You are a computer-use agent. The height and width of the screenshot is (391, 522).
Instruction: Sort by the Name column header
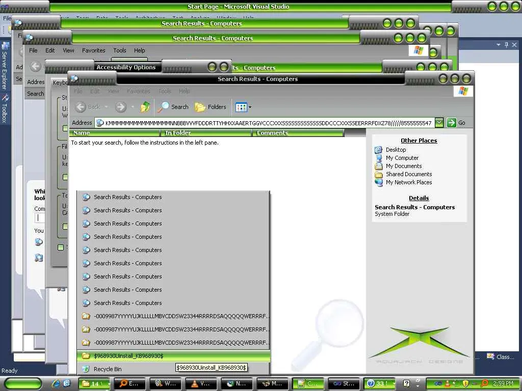click(x=114, y=133)
